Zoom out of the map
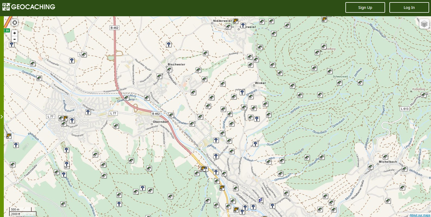431x217 pixels. 15,39
